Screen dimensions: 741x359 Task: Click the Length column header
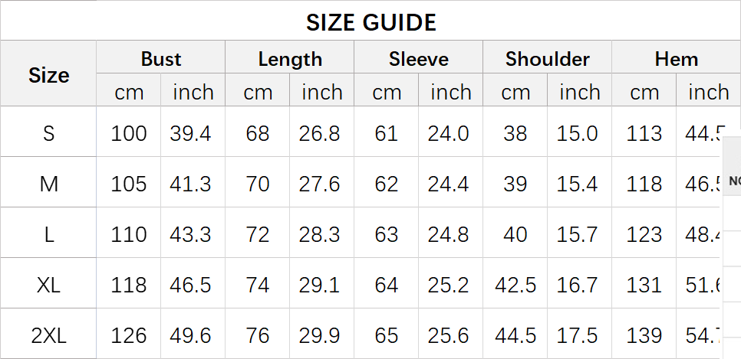pos(290,59)
